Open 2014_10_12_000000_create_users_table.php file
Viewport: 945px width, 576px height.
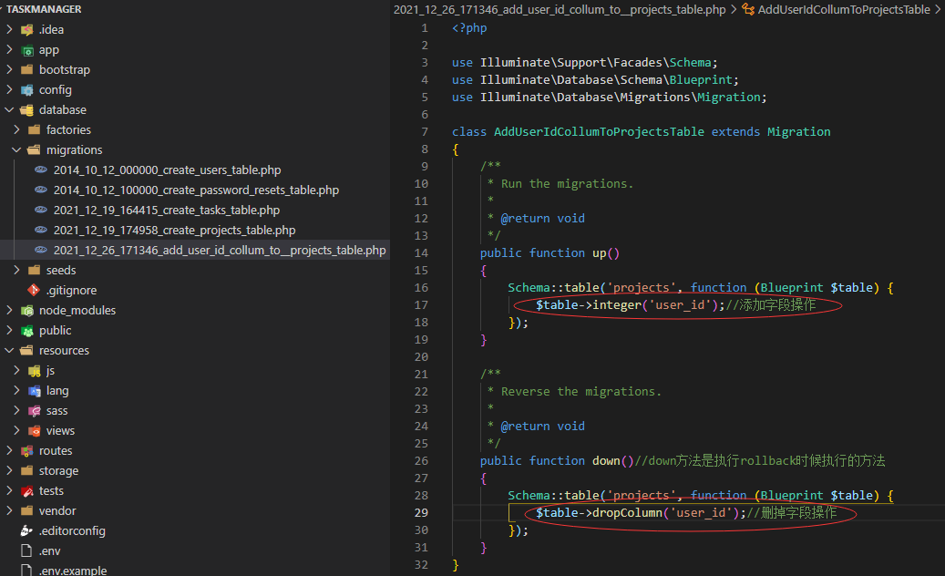click(167, 170)
